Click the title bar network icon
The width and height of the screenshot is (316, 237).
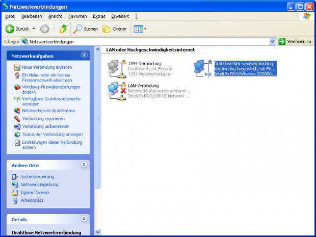[x=6, y=6]
